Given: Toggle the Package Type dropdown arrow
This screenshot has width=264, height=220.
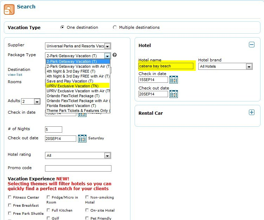Looking at the screenshot, I should (107, 56).
